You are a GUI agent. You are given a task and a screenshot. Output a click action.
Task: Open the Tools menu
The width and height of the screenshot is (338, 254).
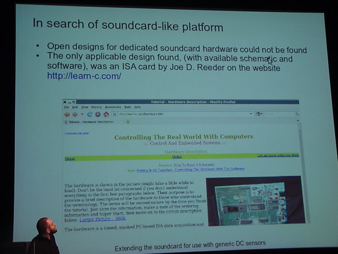pos(128,107)
